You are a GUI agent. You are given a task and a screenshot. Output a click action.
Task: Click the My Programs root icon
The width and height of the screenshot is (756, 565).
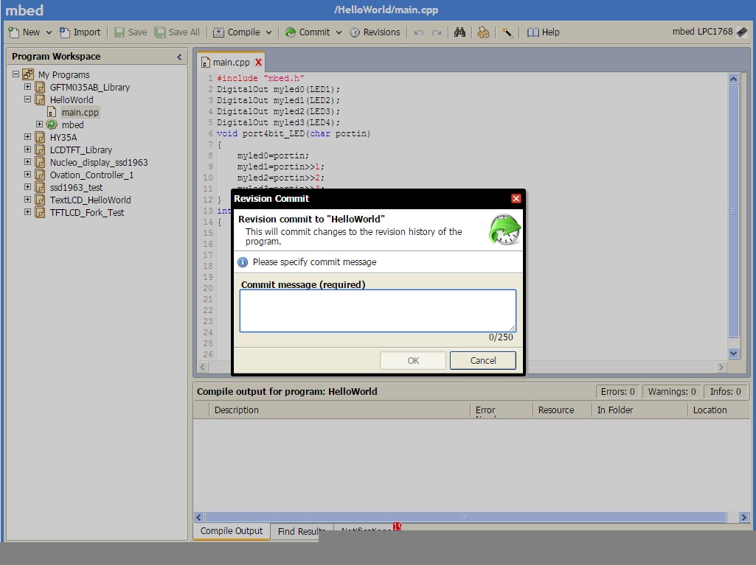pyautogui.click(x=28, y=74)
